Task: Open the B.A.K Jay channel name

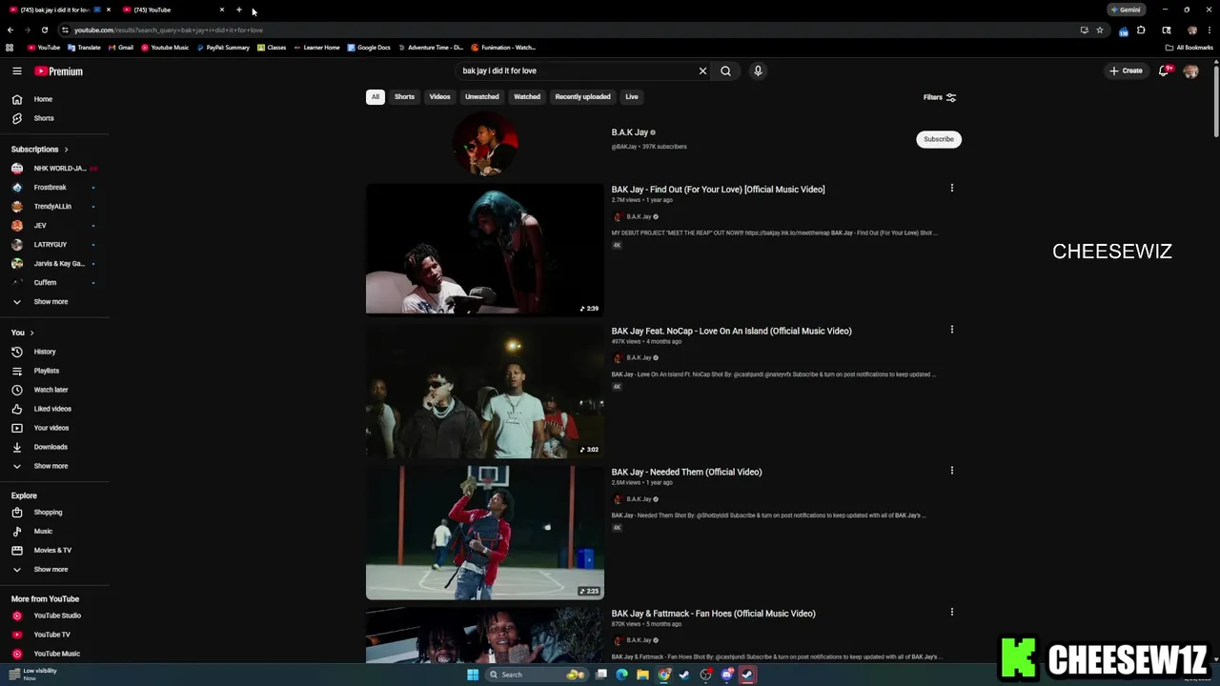Action: (629, 132)
